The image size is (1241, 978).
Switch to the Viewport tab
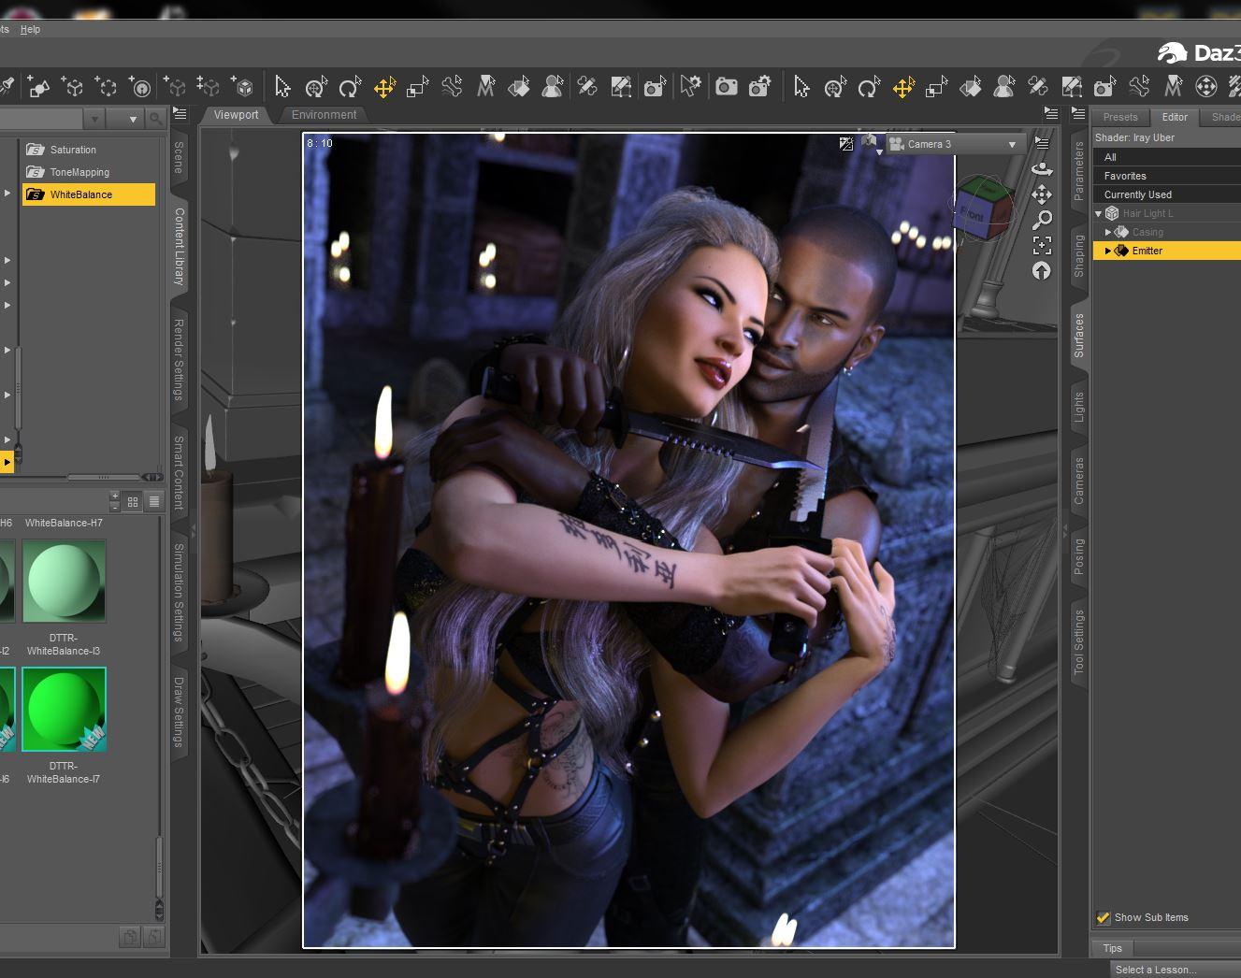tap(236, 115)
